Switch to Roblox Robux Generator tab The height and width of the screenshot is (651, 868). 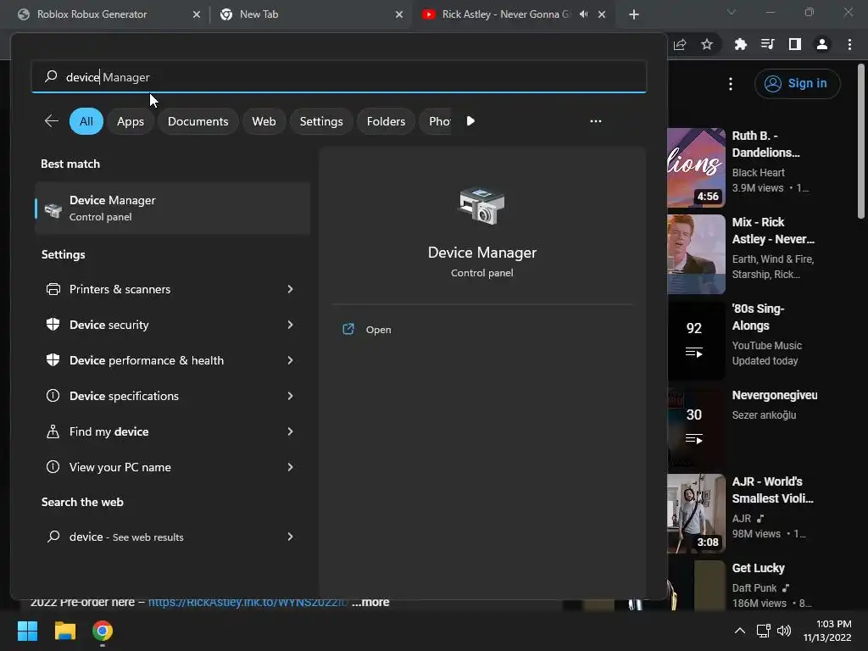(x=105, y=14)
